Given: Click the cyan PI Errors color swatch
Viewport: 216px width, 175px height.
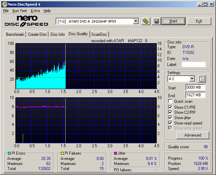Looking at the screenshot, I should 9,153.
